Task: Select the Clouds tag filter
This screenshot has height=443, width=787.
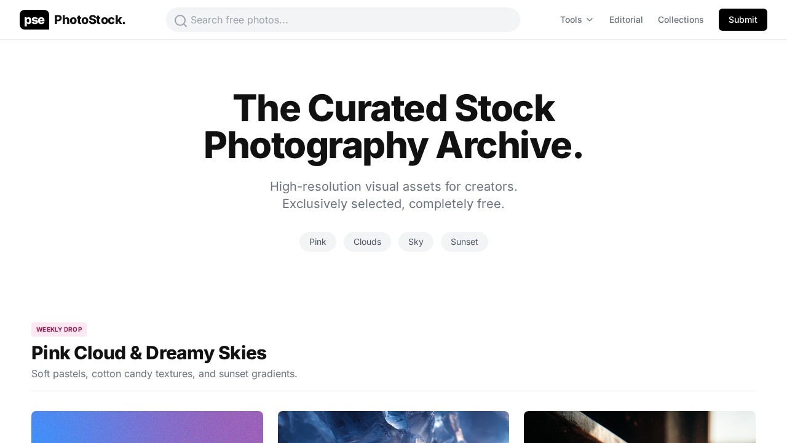Action: [367, 242]
